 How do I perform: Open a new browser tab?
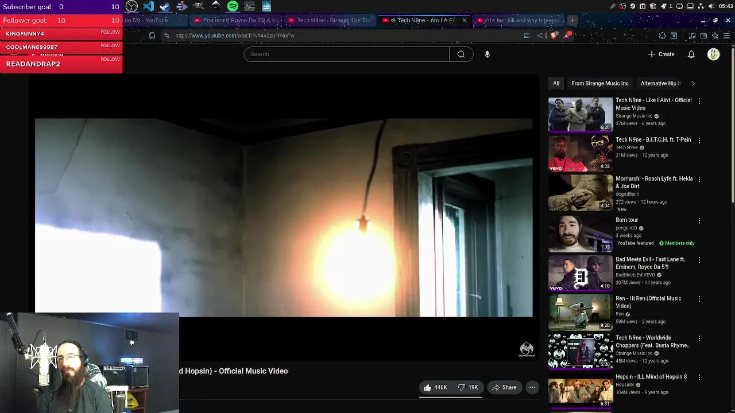pyautogui.click(x=572, y=20)
